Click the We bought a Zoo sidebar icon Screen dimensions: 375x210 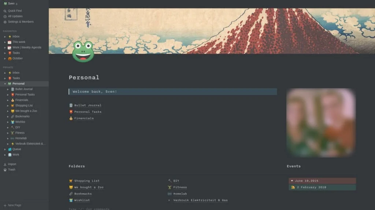[x=13, y=111]
